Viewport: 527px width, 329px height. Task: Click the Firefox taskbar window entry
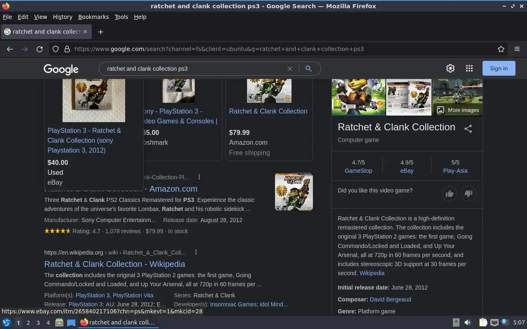point(119,322)
